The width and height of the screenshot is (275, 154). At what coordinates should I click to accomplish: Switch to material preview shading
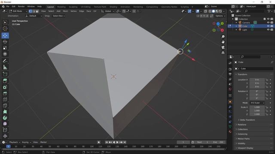click(217, 11)
